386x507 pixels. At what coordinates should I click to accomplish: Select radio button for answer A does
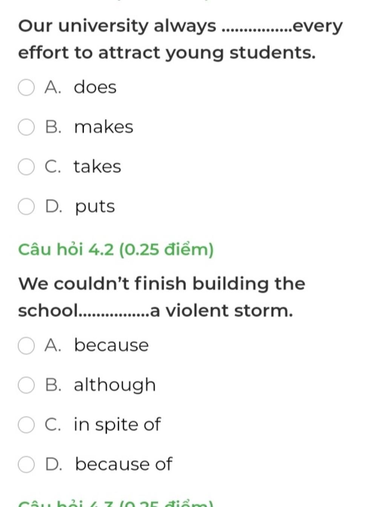coord(26,87)
